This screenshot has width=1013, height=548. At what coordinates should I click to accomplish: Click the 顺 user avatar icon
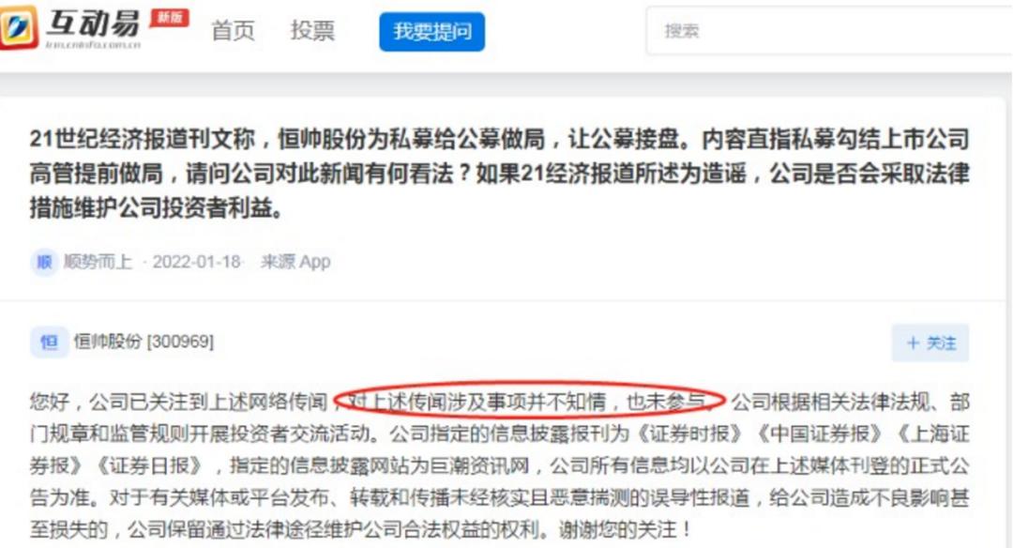click(43, 262)
